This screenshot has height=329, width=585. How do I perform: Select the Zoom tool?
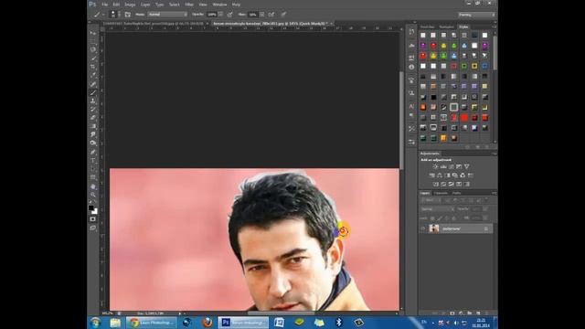tap(93, 195)
